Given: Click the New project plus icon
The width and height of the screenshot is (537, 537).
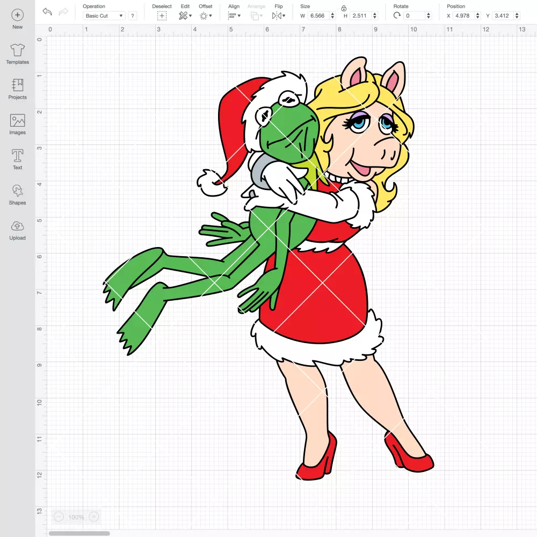Looking at the screenshot, I should click(18, 15).
